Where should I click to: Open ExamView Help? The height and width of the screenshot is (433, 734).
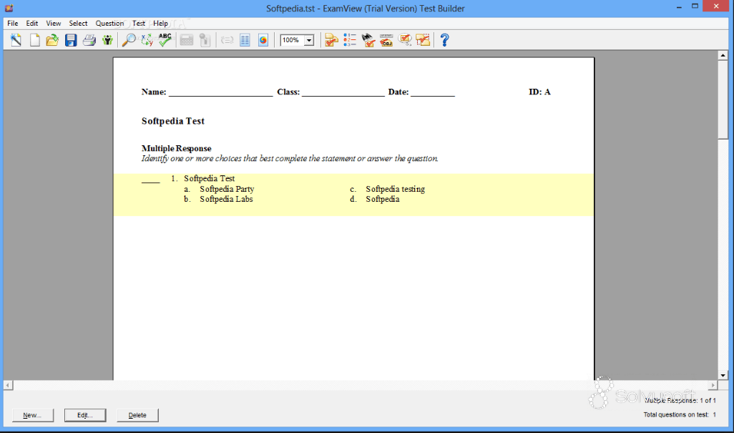tap(444, 39)
